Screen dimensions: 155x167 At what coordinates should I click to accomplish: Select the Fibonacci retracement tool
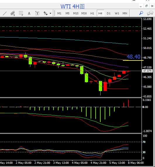[x=21, y=14]
